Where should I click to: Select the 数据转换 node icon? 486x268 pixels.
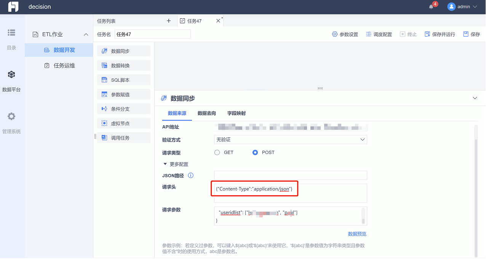point(104,65)
